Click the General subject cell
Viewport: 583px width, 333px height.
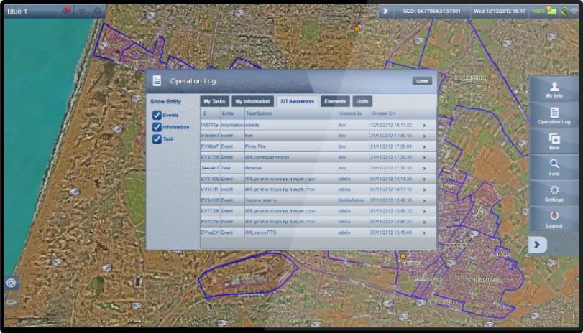[253, 168]
